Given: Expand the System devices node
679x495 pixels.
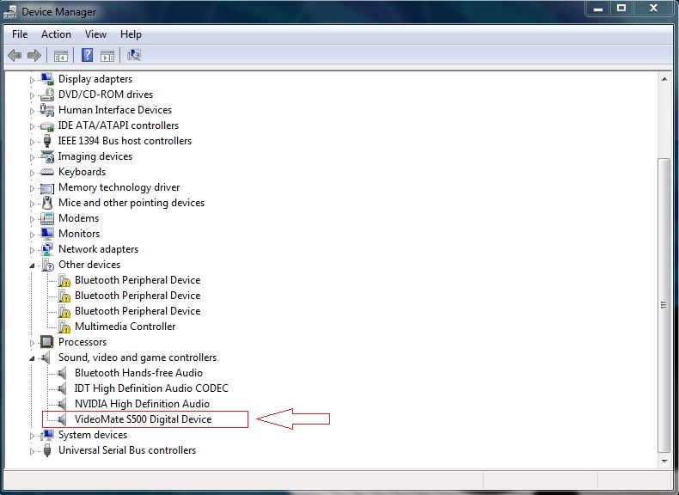Looking at the screenshot, I should coord(32,436).
